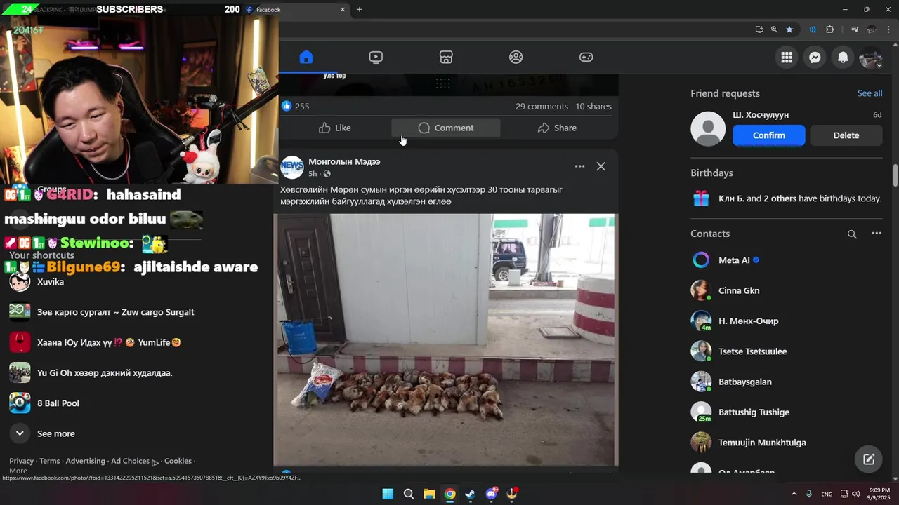899x505 pixels.
Task: Open the Facebook menu grid icon
Action: [x=787, y=58]
